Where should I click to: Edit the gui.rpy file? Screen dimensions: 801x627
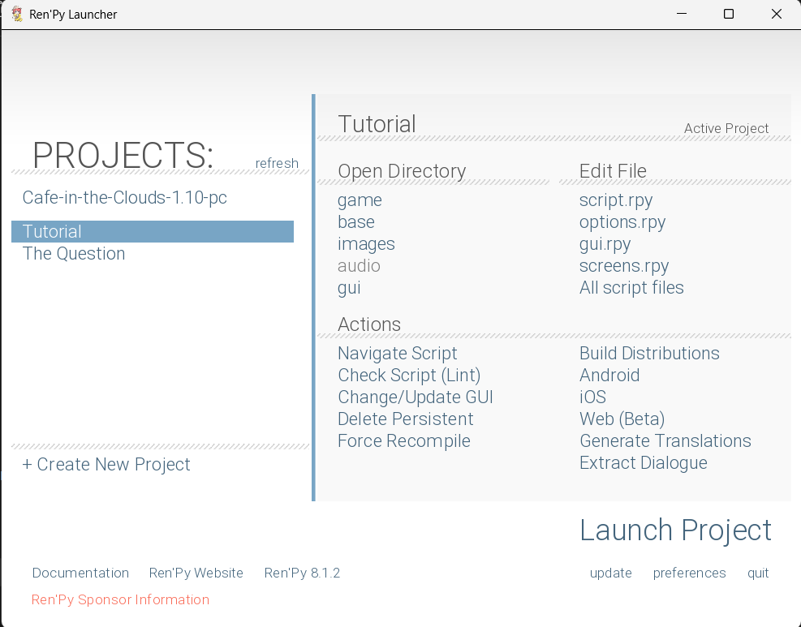[x=605, y=245]
